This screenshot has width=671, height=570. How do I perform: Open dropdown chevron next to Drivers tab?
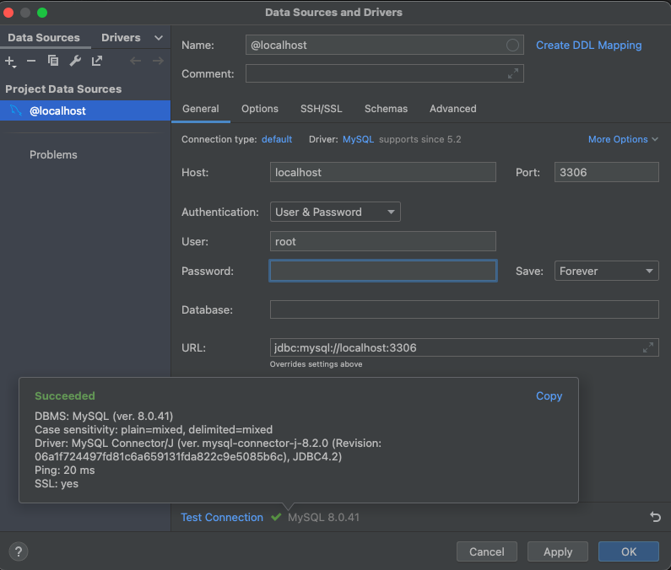tap(159, 38)
